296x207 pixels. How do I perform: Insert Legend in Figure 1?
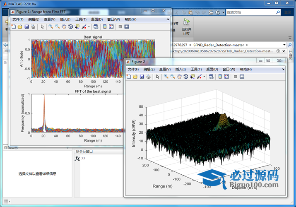(x=111, y=27)
